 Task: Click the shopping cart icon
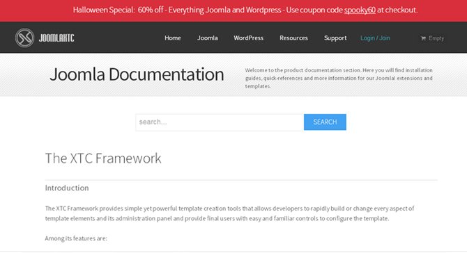tap(423, 38)
